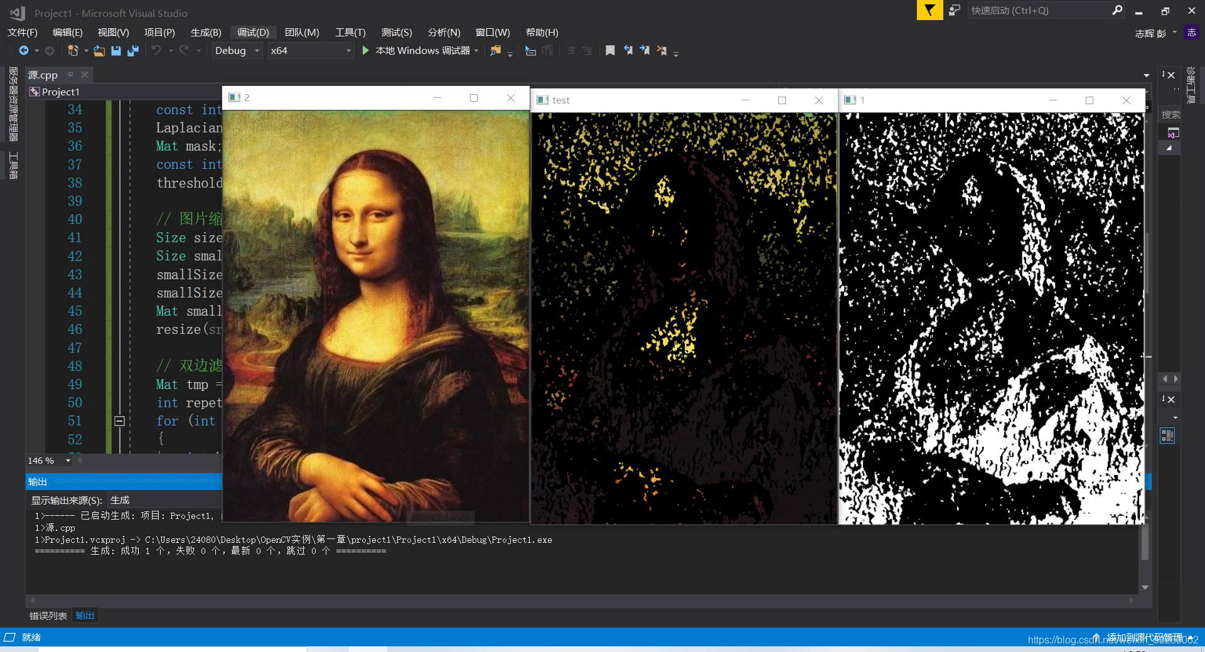Switch to the 错误列表 tab
This screenshot has height=652, width=1205.
48,616
